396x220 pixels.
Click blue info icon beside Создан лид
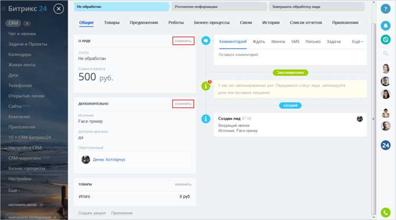coord(206,119)
